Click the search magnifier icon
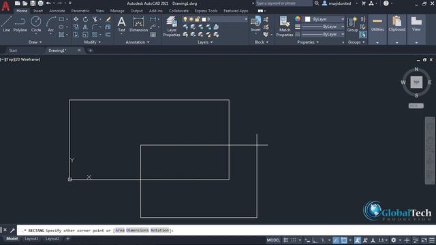Image resolution: width=436 pixels, height=245 pixels. [x=317, y=3]
